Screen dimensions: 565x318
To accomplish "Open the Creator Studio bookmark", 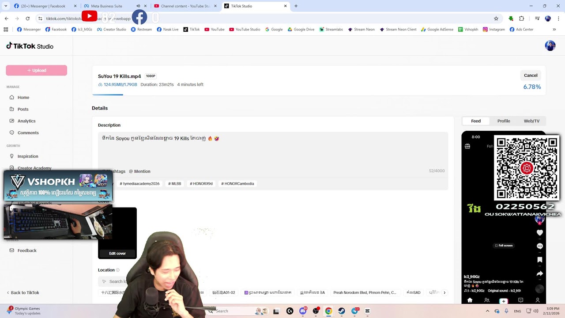I will (111, 30).
